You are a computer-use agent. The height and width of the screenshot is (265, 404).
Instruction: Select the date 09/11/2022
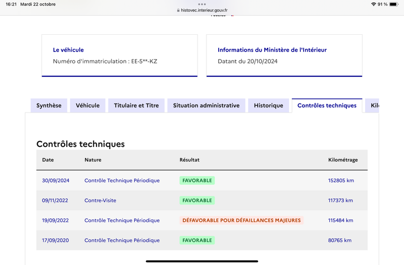click(x=55, y=200)
